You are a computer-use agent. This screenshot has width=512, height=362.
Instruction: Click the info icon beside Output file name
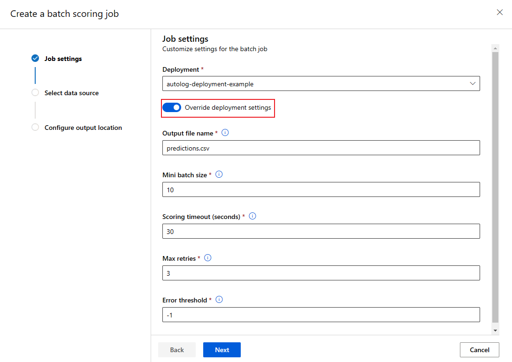[225, 133]
